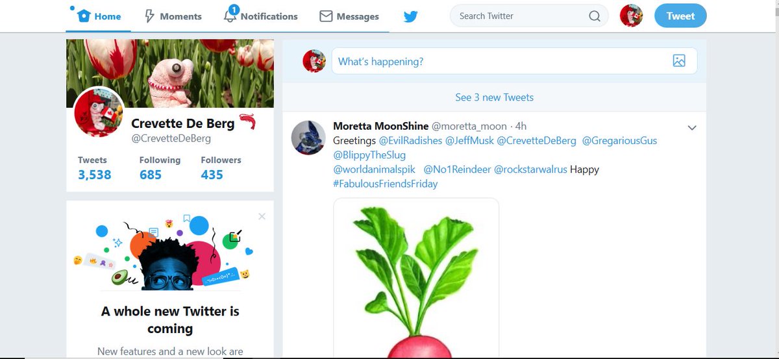Click the Moretta MoonShine name link
The height and width of the screenshot is (359, 779).
click(x=380, y=125)
